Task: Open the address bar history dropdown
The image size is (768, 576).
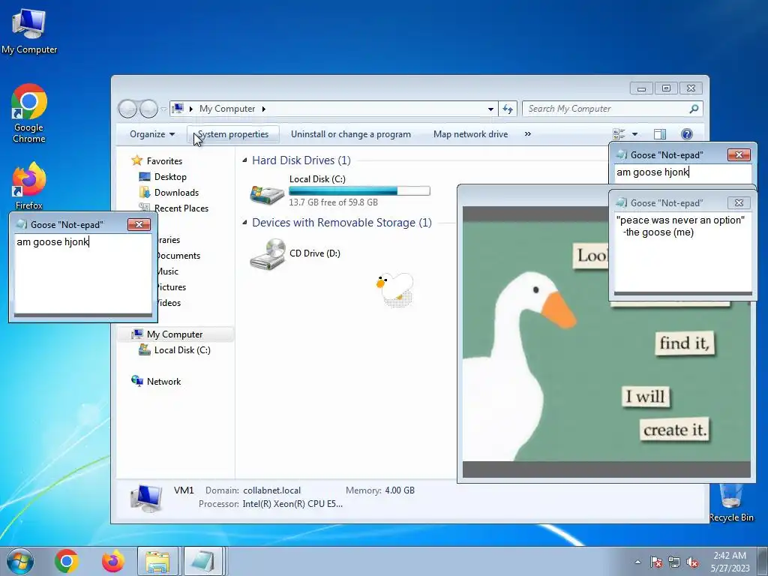Action: click(490, 109)
